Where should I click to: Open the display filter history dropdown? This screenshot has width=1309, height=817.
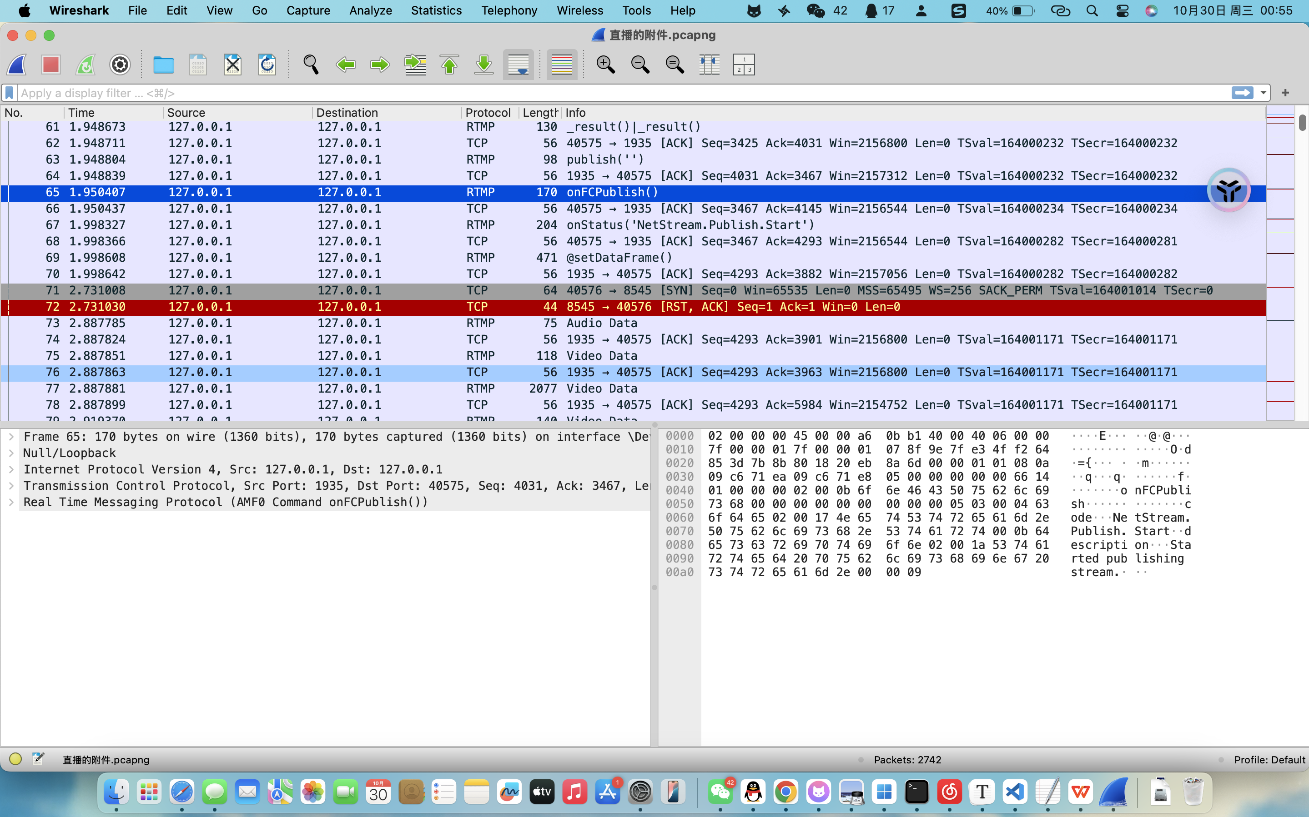1263,93
